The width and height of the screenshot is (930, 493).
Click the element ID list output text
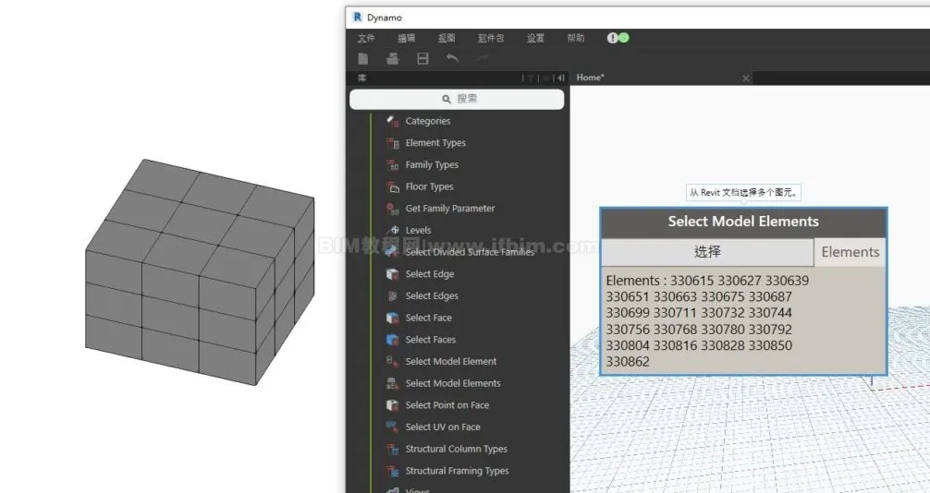tap(707, 321)
